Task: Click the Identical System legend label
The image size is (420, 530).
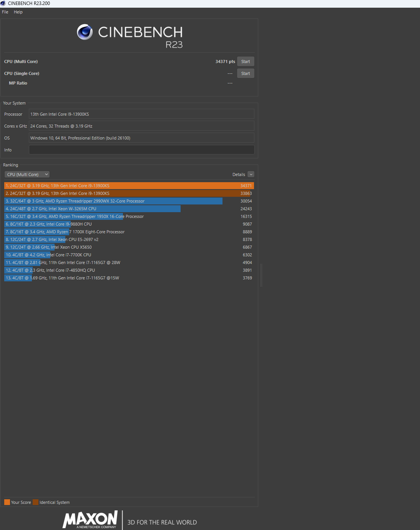Action: [55, 502]
